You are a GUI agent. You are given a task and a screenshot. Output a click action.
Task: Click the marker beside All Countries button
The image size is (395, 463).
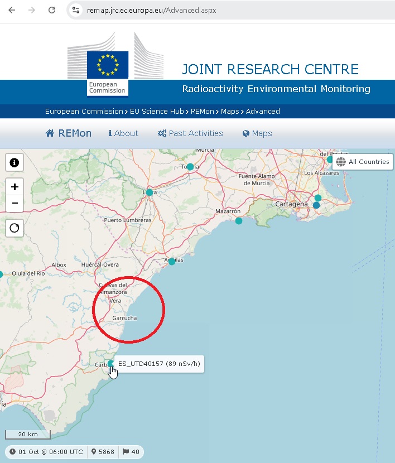(330, 160)
